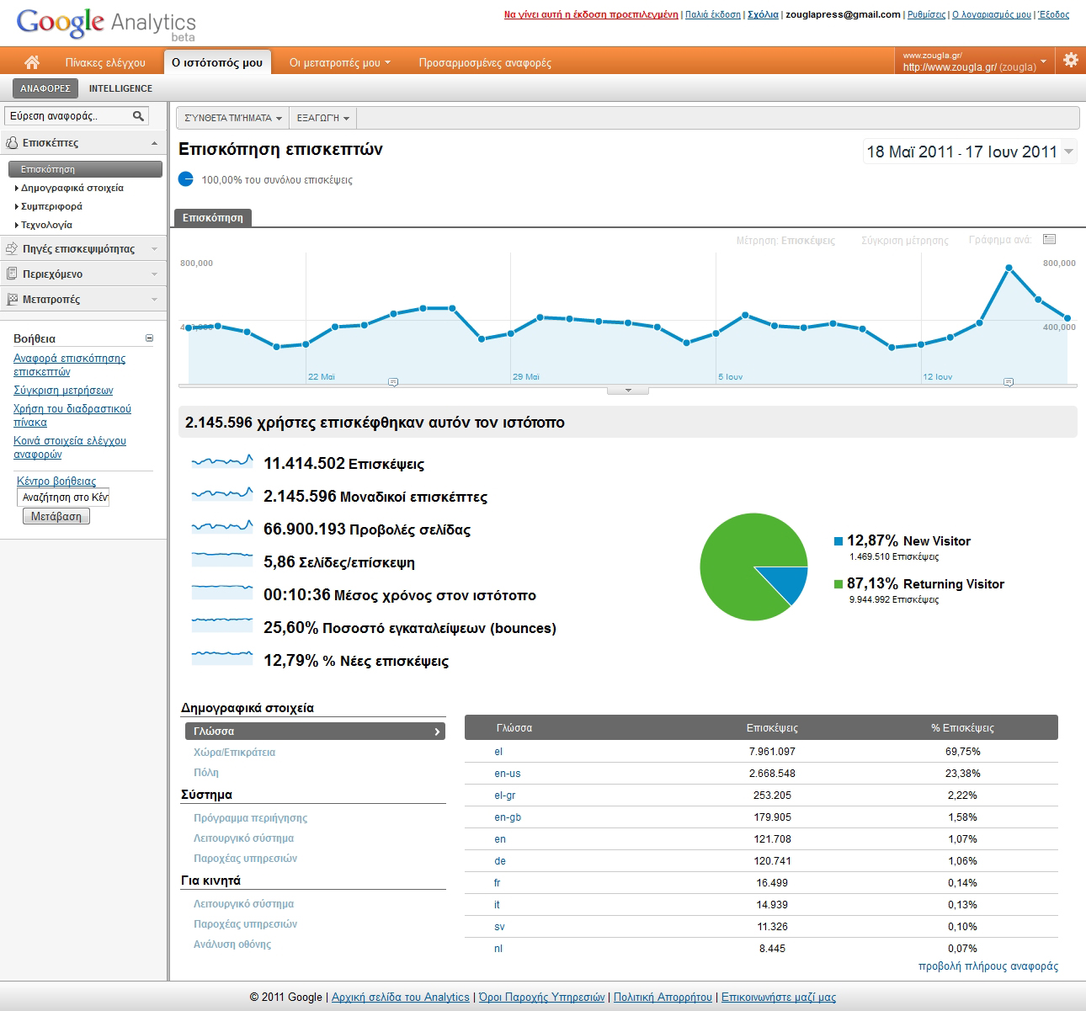
Task: Select Χώρα/Επικράτεια demographic option
Action: point(234,753)
